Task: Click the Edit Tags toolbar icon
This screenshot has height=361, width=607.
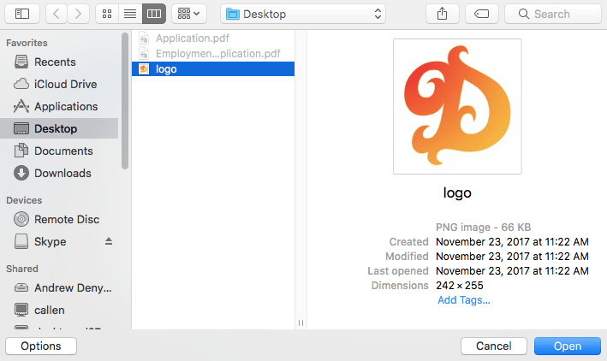Action: [481, 14]
